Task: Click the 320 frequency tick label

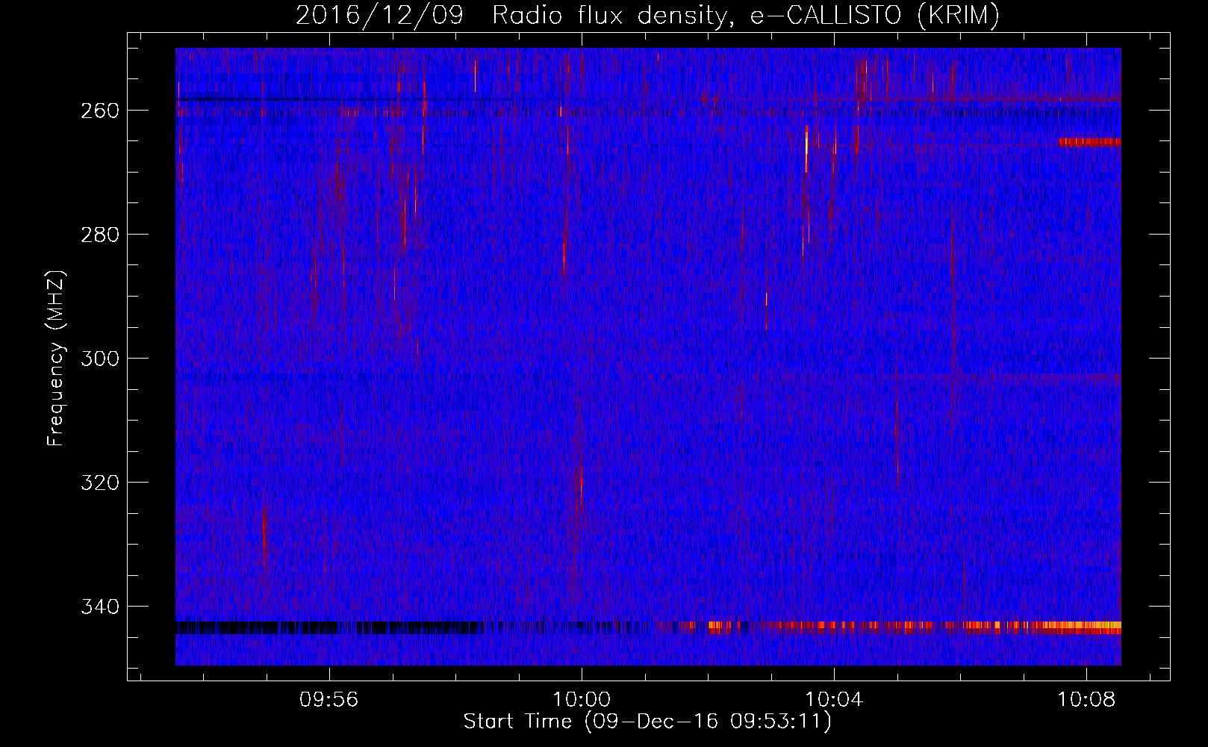Action: click(x=100, y=483)
